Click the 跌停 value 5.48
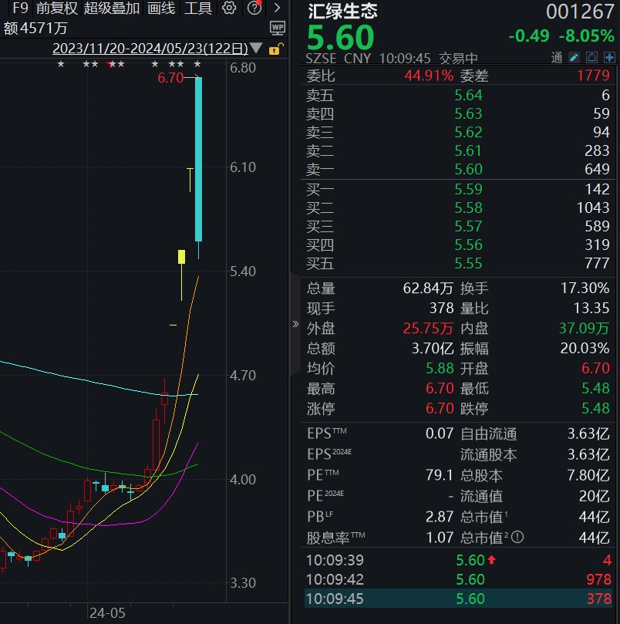620x624 pixels. tap(595, 408)
